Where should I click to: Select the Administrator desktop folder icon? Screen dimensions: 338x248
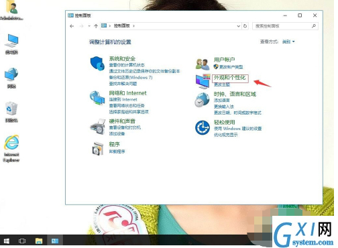tap(11, 11)
